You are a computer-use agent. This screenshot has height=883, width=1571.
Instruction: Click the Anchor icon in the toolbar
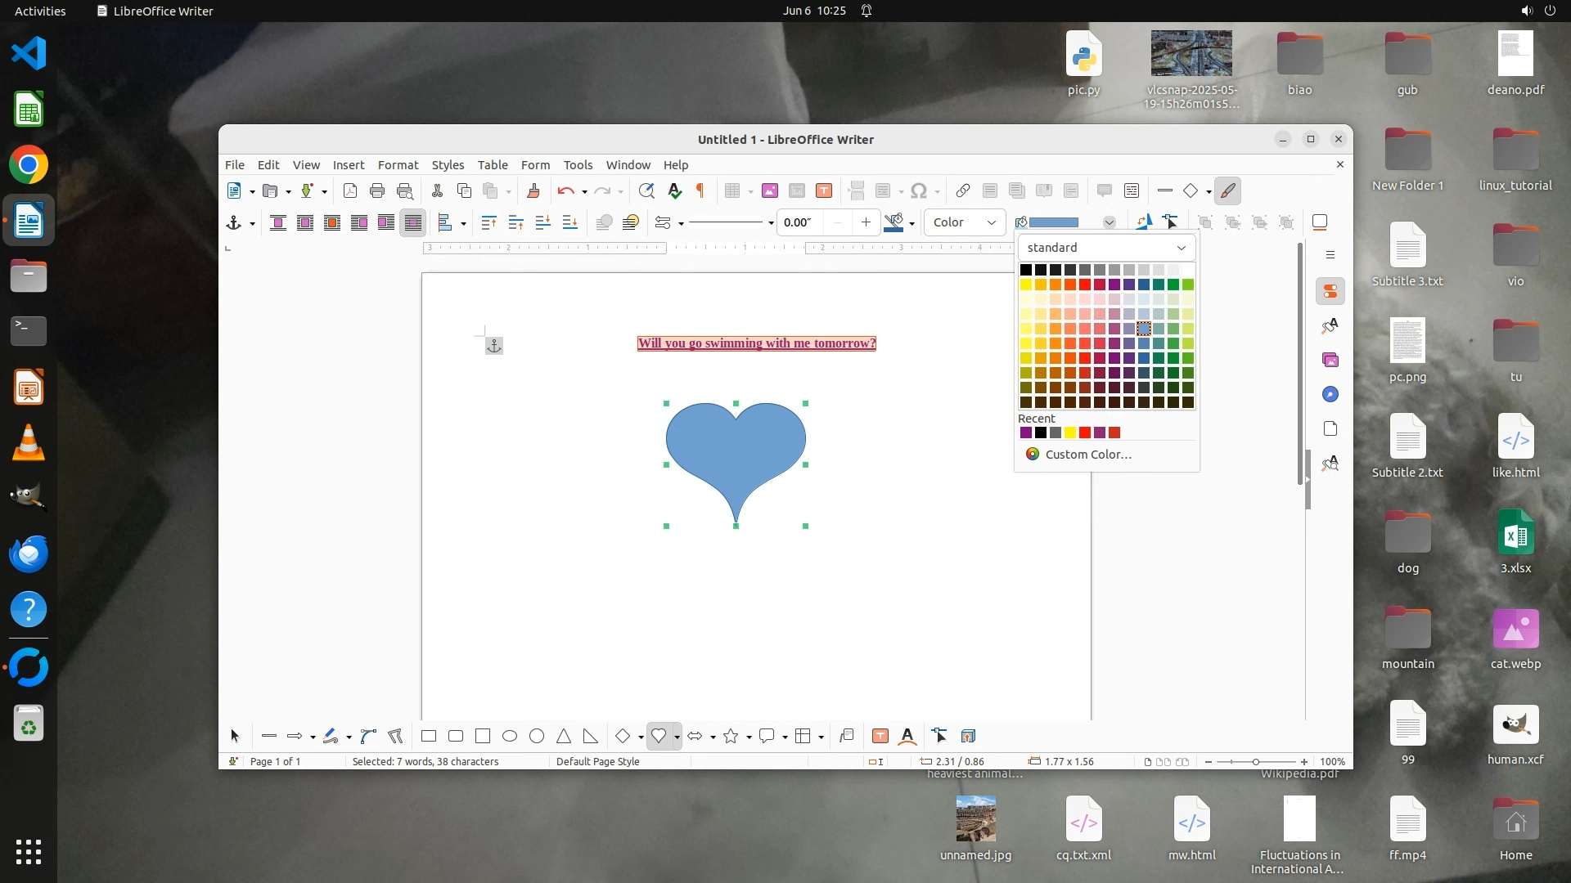(234, 222)
